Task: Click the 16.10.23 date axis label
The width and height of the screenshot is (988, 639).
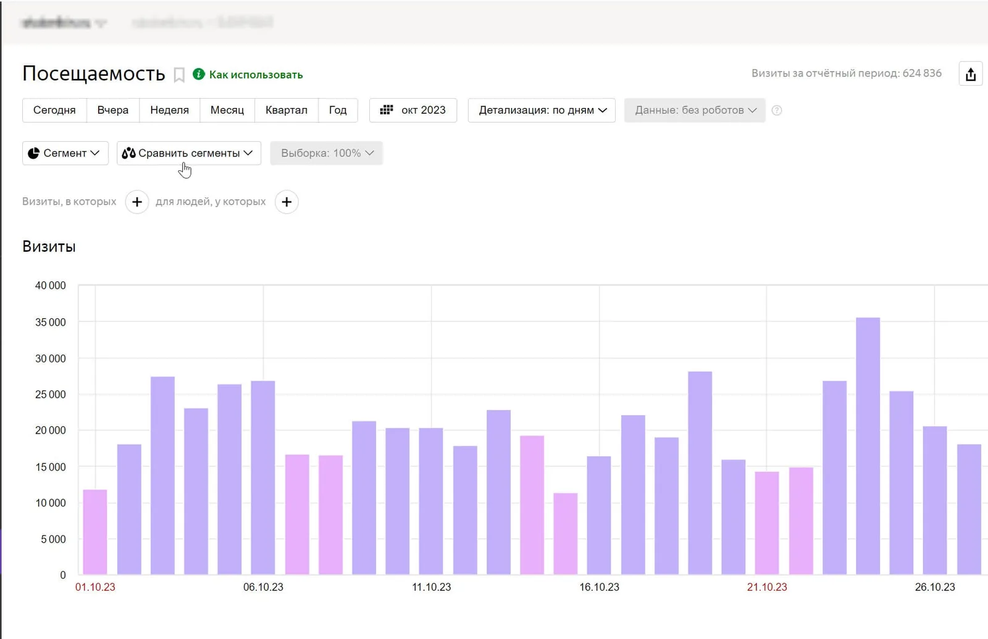Action: [x=599, y=587]
